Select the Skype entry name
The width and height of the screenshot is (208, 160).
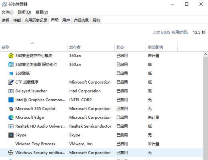(21, 135)
